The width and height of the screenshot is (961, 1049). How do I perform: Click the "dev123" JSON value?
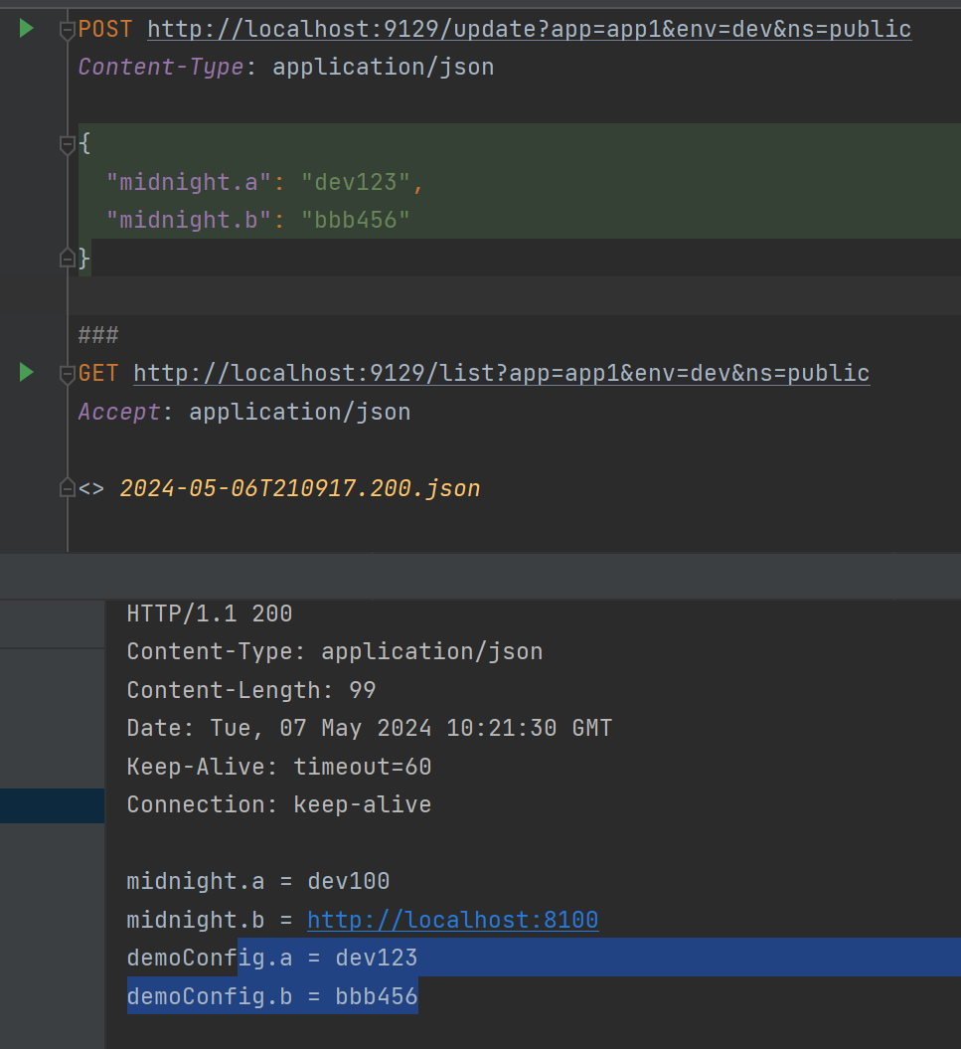(x=355, y=182)
